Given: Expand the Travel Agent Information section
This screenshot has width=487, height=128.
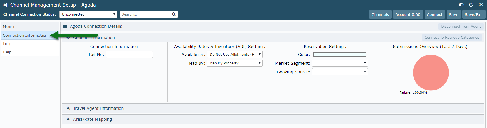Looking at the screenshot, I should coord(68,108).
